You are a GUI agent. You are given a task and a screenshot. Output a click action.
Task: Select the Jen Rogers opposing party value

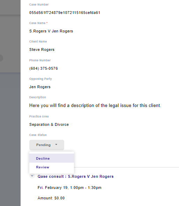pyautogui.click(x=40, y=87)
